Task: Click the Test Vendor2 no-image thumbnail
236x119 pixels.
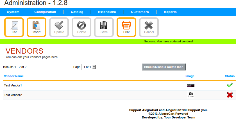Action: 191,95
